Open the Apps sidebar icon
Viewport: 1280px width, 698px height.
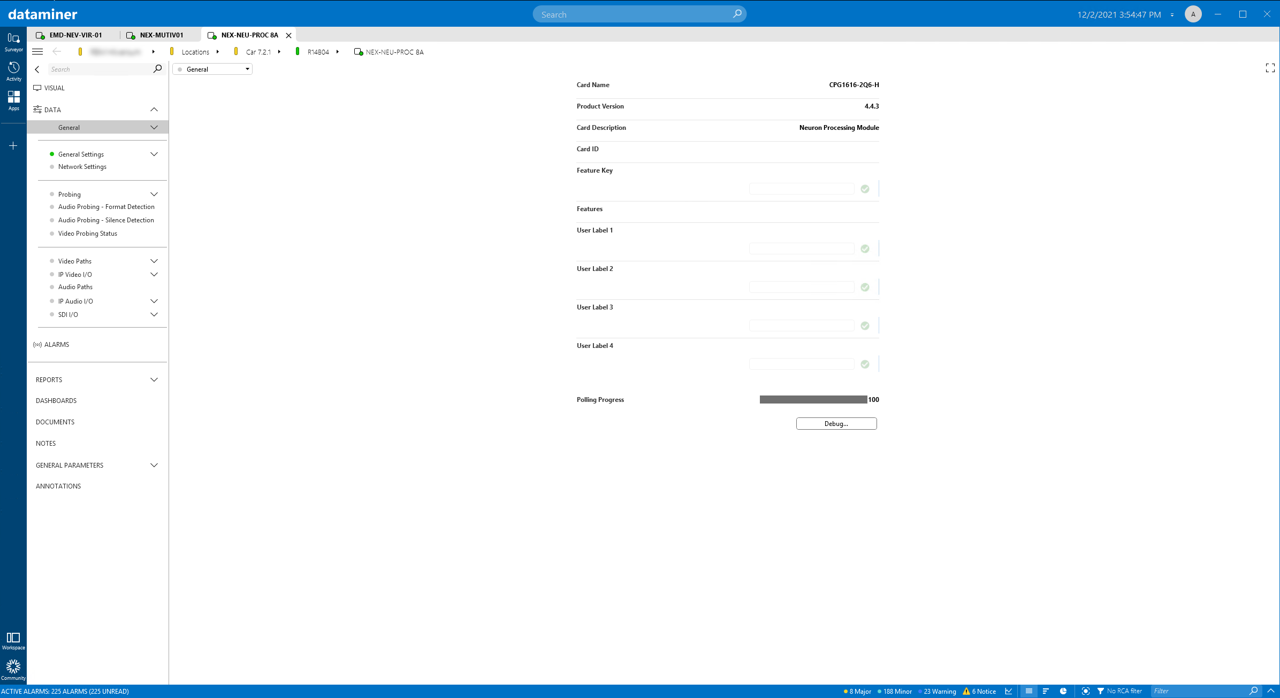pyautogui.click(x=13, y=100)
